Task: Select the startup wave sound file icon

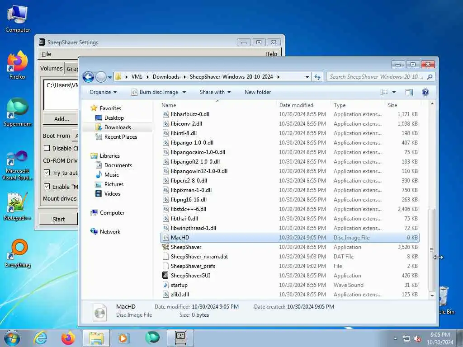Action: pos(165,285)
